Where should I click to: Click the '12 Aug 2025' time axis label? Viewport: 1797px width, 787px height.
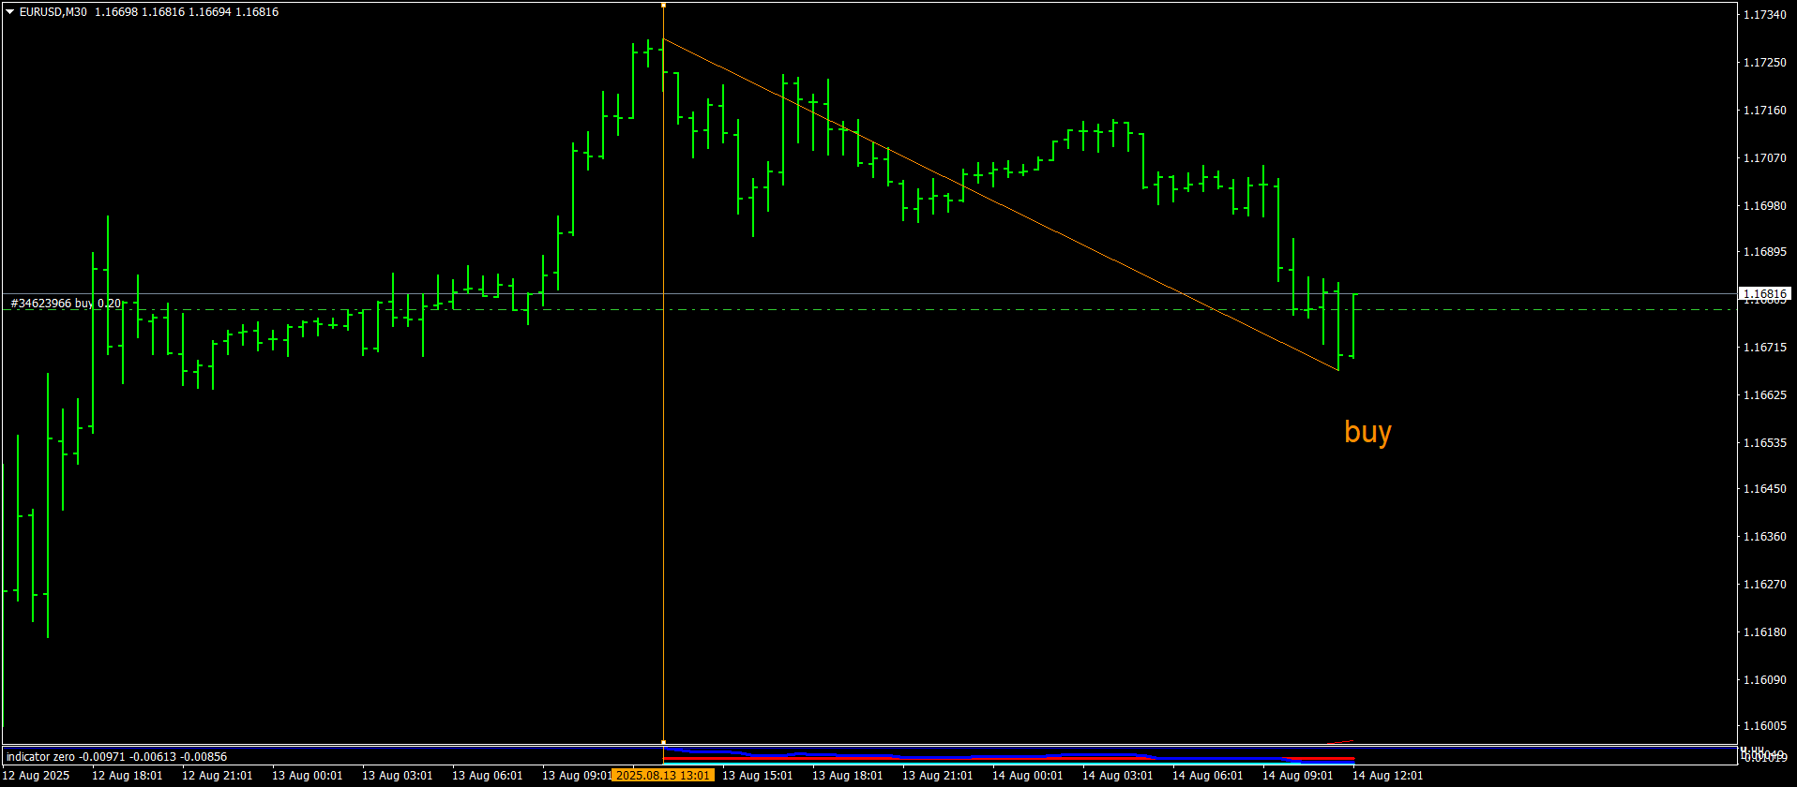coord(37,776)
